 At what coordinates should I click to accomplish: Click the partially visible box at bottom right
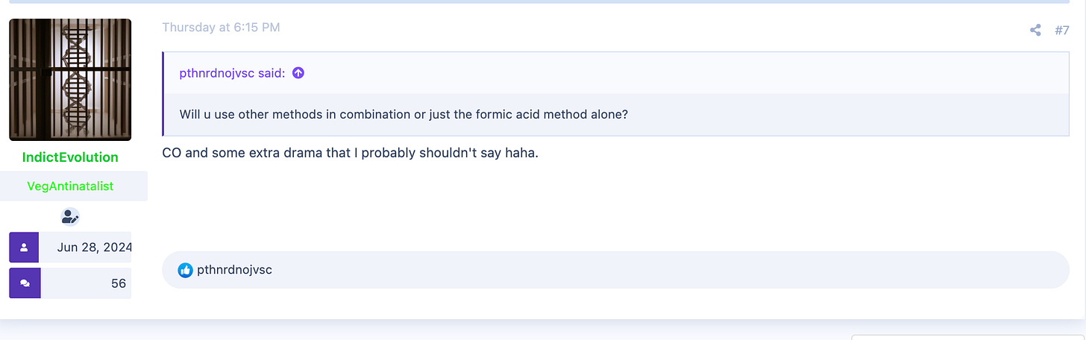click(968, 337)
